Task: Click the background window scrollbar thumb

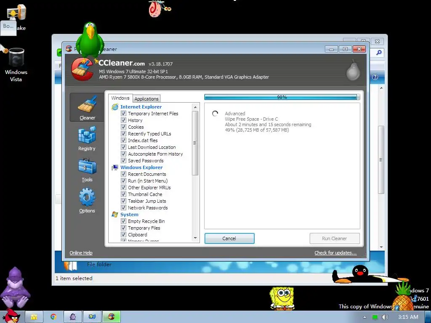Action: coord(381,160)
